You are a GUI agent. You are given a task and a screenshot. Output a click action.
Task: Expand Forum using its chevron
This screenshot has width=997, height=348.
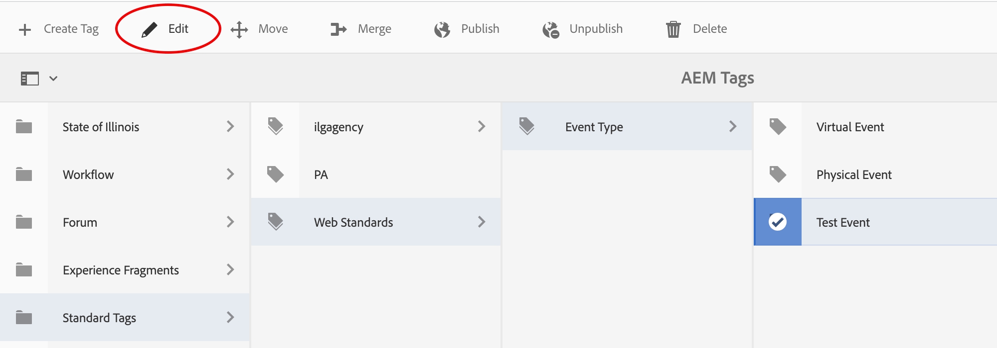pyautogui.click(x=230, y=222)
